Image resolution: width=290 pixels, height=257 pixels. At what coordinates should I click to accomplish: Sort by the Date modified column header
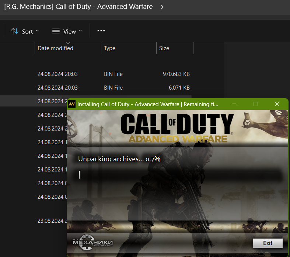[x=56, y=48]
